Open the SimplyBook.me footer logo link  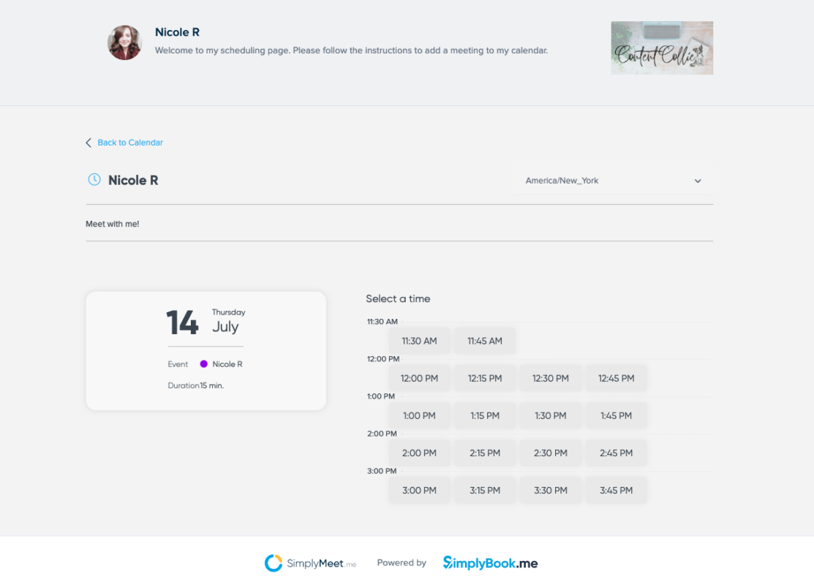[x=490, y=563]
